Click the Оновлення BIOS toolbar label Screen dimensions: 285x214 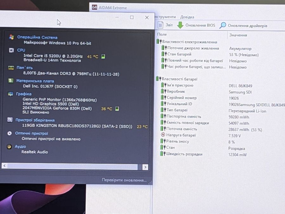tap(200, 25)
